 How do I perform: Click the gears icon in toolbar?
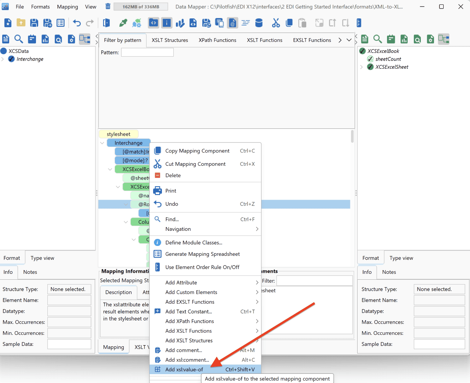pos(137,23)
